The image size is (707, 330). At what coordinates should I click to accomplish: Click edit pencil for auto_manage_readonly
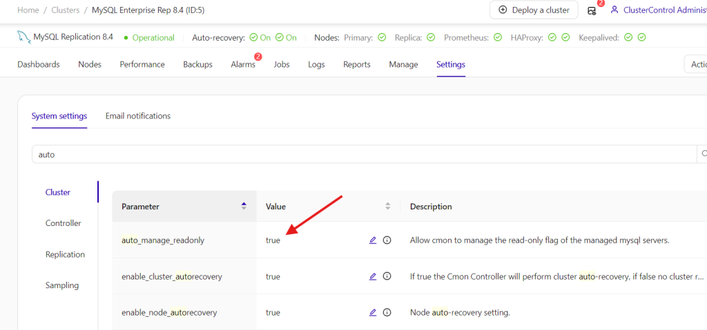pos(373,240)
